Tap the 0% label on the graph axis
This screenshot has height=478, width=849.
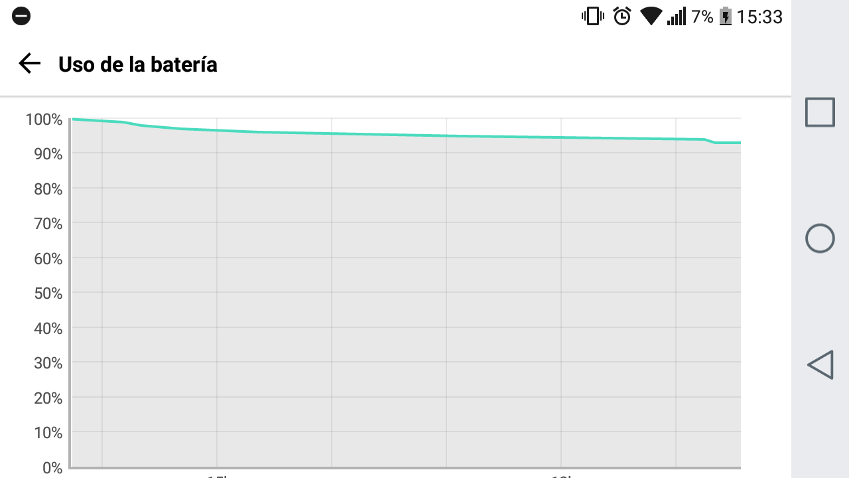[x=52, y=468]
